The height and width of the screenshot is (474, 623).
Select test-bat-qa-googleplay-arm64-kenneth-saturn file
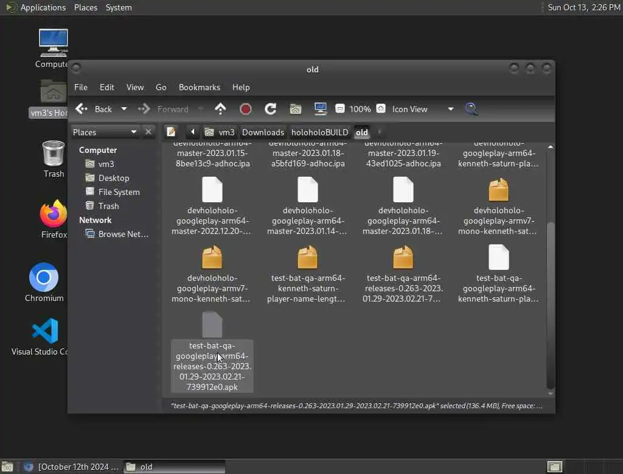point(499,274)
